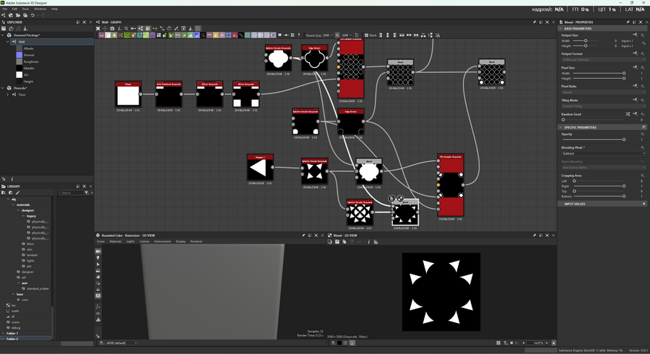650x354 pixels.
Task: Click the library search field
Action: [71, 193]
